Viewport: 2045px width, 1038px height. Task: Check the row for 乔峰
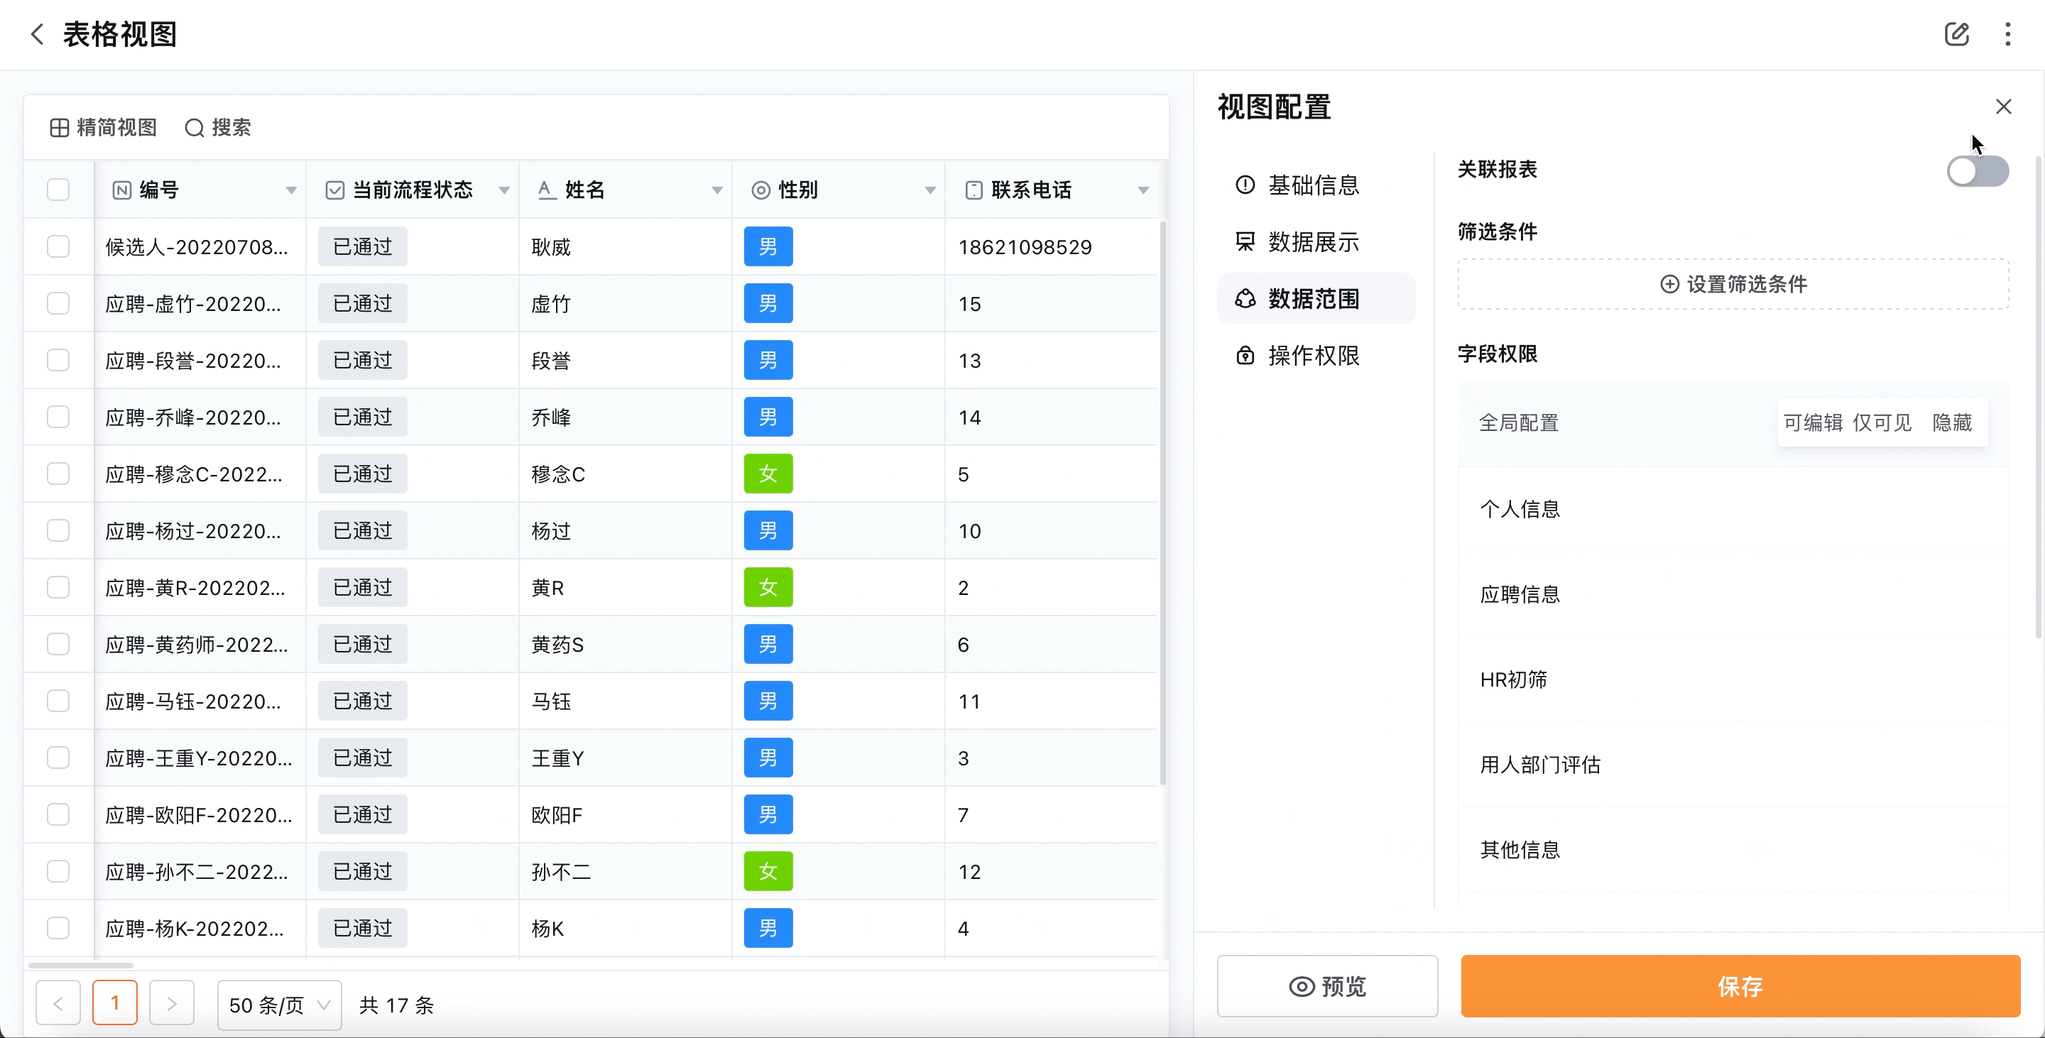pyautogui.click(x=58, y=417)
